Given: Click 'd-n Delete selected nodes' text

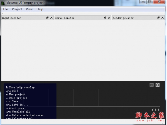Looking at the screenshot, I should [25, 115].
